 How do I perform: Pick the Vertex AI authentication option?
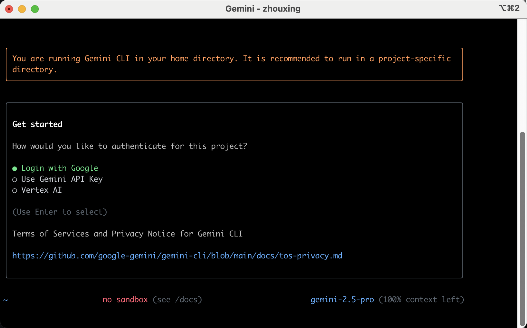pyautogui.click(x=41, y=190)
